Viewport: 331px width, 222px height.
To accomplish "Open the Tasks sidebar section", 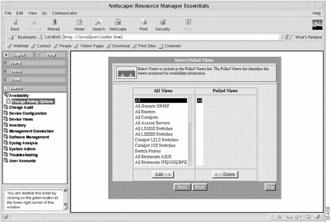I will (x=35, y=71).
